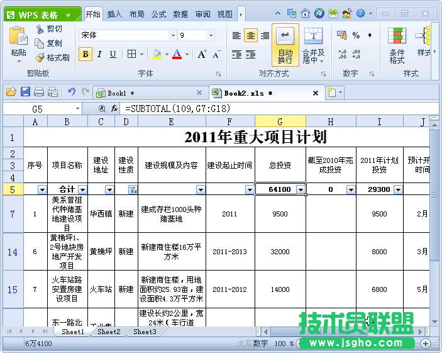The width and height of the screenshot is (442, 353).
Task: Switch to the 审阅 ribbon tab
Action: [x=202, y=14]
